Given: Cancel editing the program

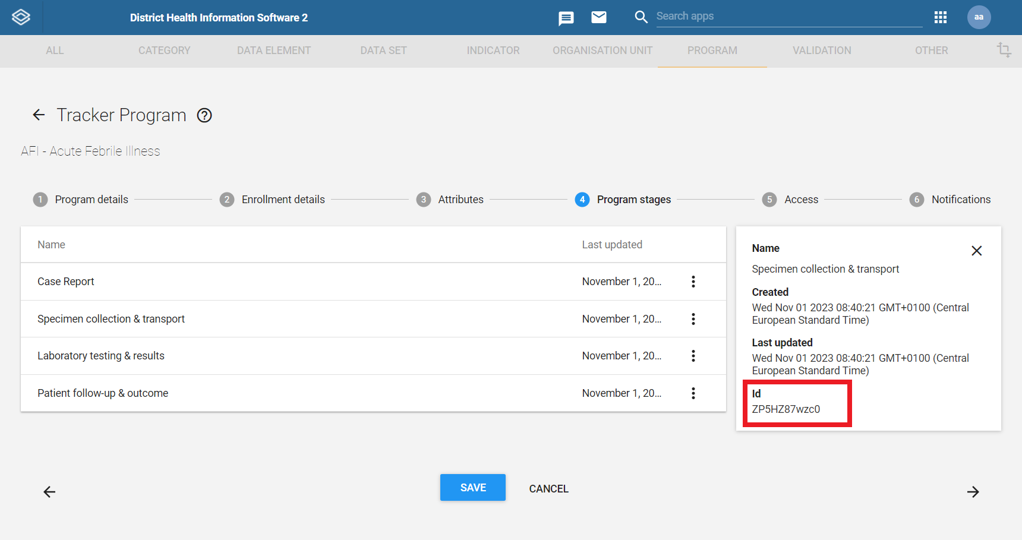Looking at the screenshot, I should tap(548, 489).
